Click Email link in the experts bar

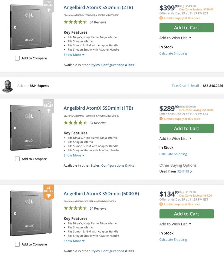point(195,86)
